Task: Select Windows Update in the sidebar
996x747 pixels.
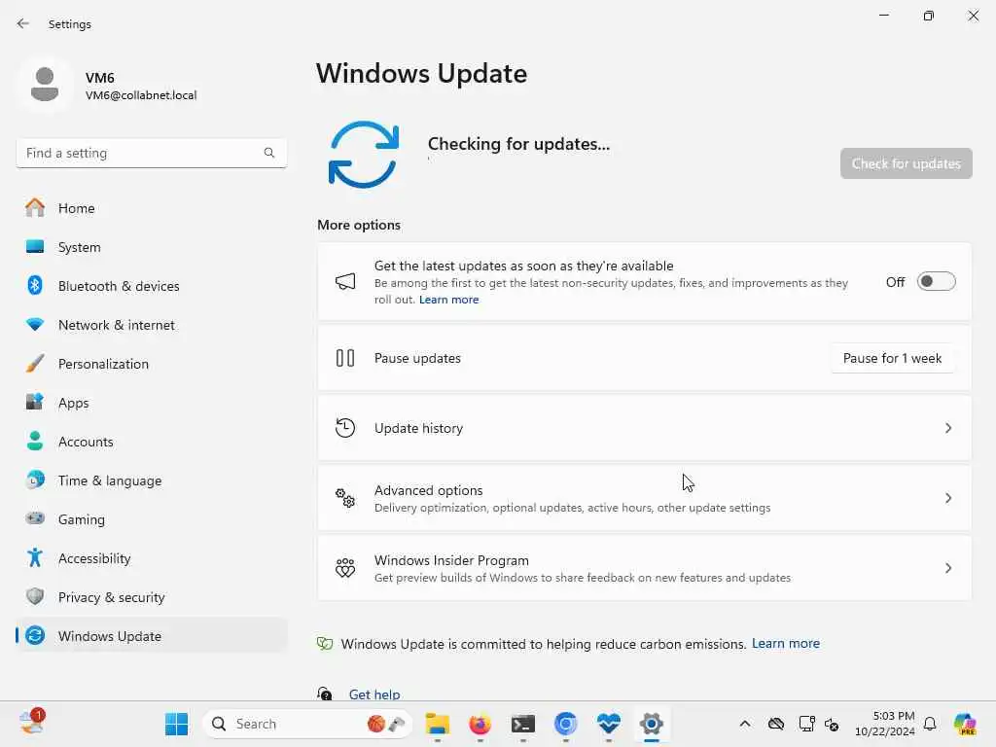Action: pyautogui.click(x=151, y=635)
